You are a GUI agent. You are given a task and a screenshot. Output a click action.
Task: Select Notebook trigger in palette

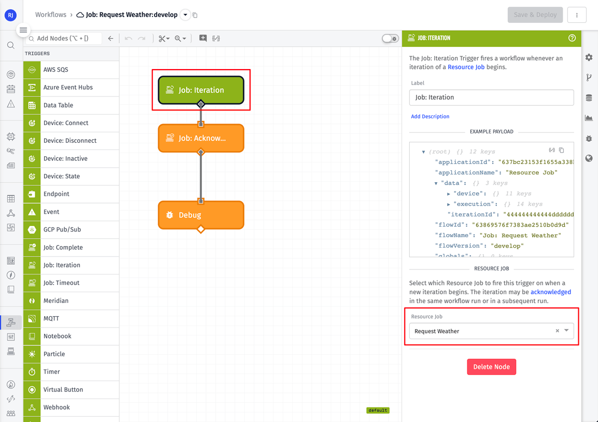[x=71, y=336]
